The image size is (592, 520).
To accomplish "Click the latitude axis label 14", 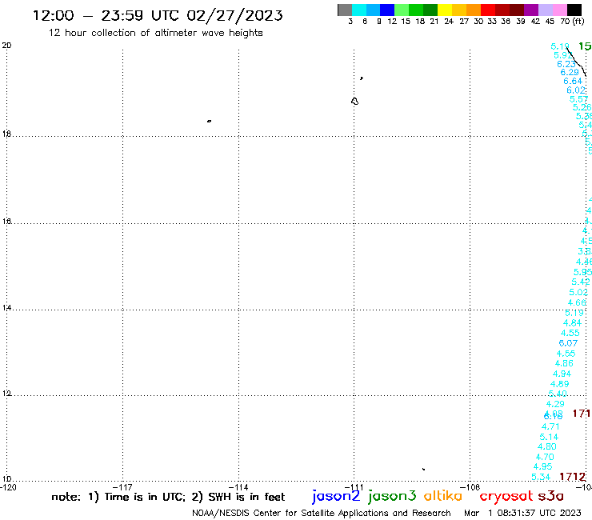I will tap(6, 308).
